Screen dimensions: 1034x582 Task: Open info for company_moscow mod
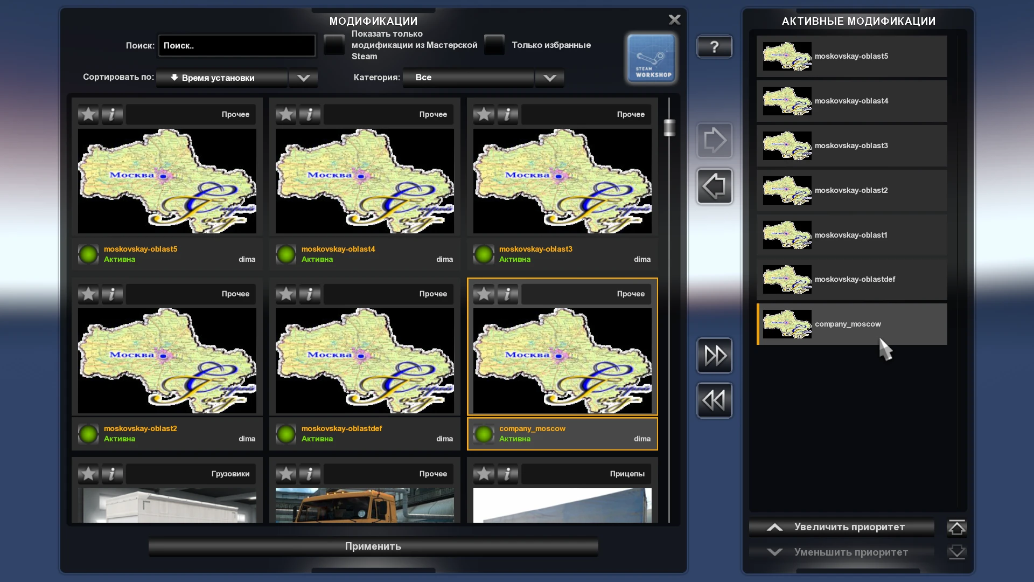click(x=507, y=294)
